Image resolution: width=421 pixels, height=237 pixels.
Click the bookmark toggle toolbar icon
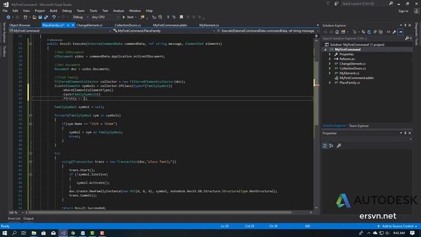coord(182,17)
